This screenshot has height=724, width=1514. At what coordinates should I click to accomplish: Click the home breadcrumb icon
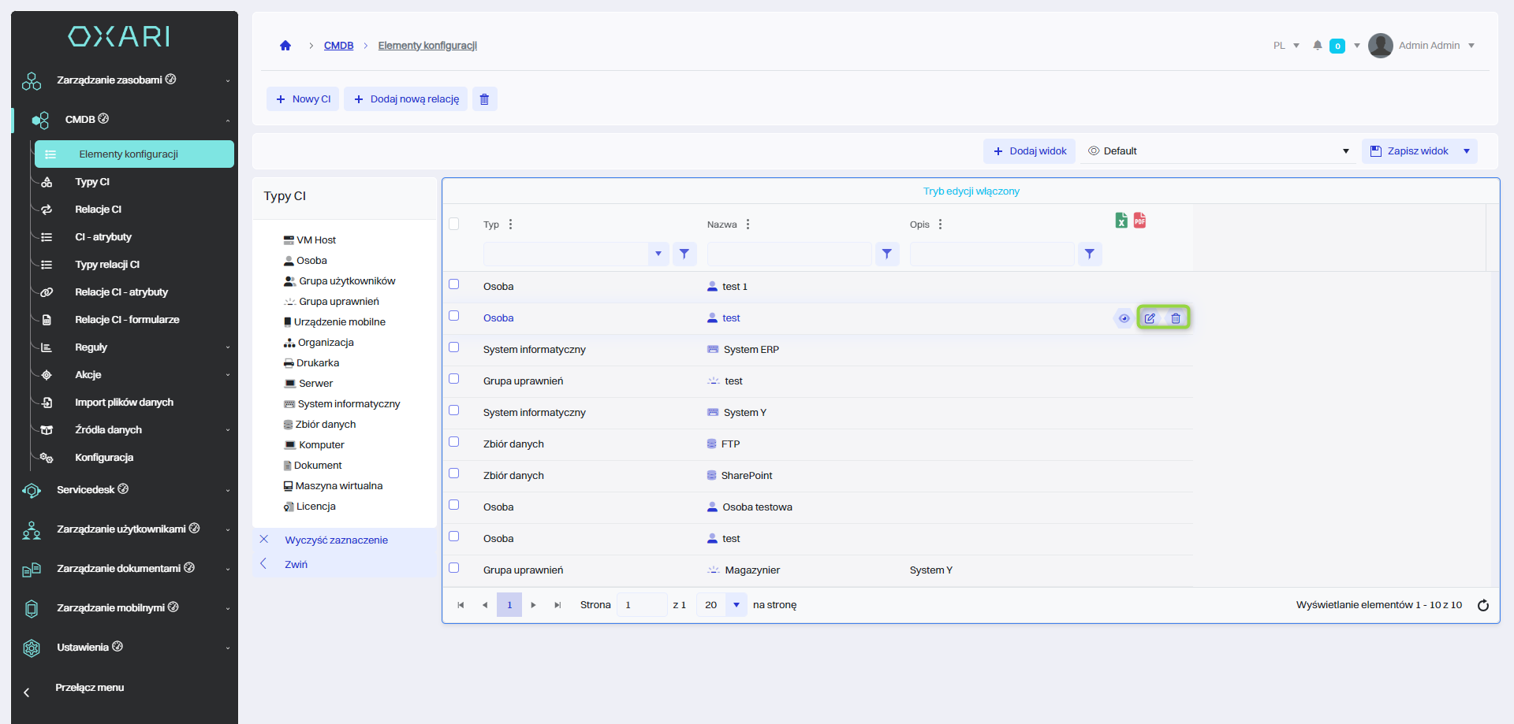pyautogui.click(x=285, y=46)
